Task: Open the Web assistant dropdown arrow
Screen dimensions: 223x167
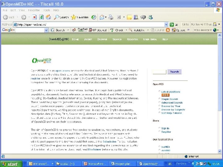Action: 218,30
